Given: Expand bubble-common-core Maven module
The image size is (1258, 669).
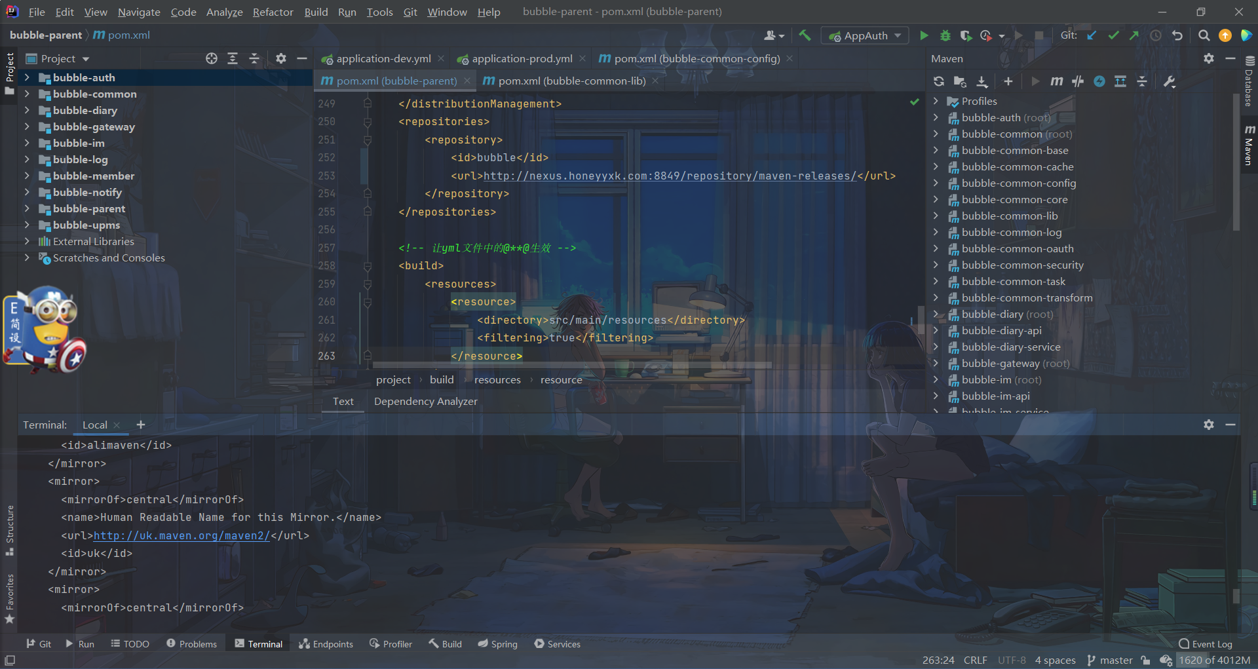Looking at the screenshot, I should pos(936,199).
